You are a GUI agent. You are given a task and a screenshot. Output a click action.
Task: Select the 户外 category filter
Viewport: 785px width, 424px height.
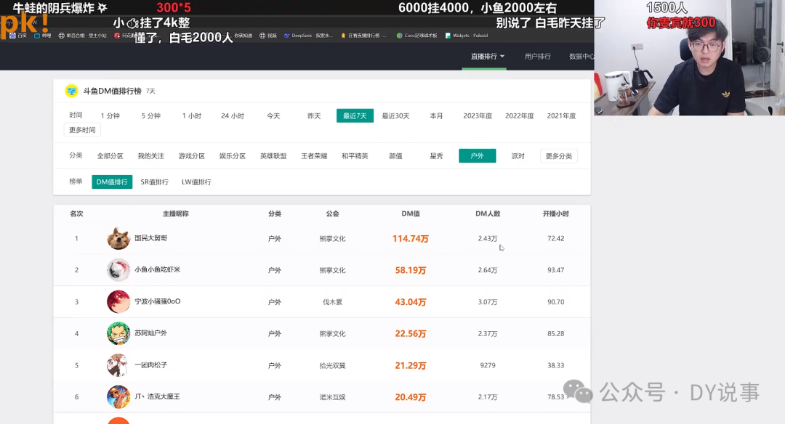click(x=477, y=156)
